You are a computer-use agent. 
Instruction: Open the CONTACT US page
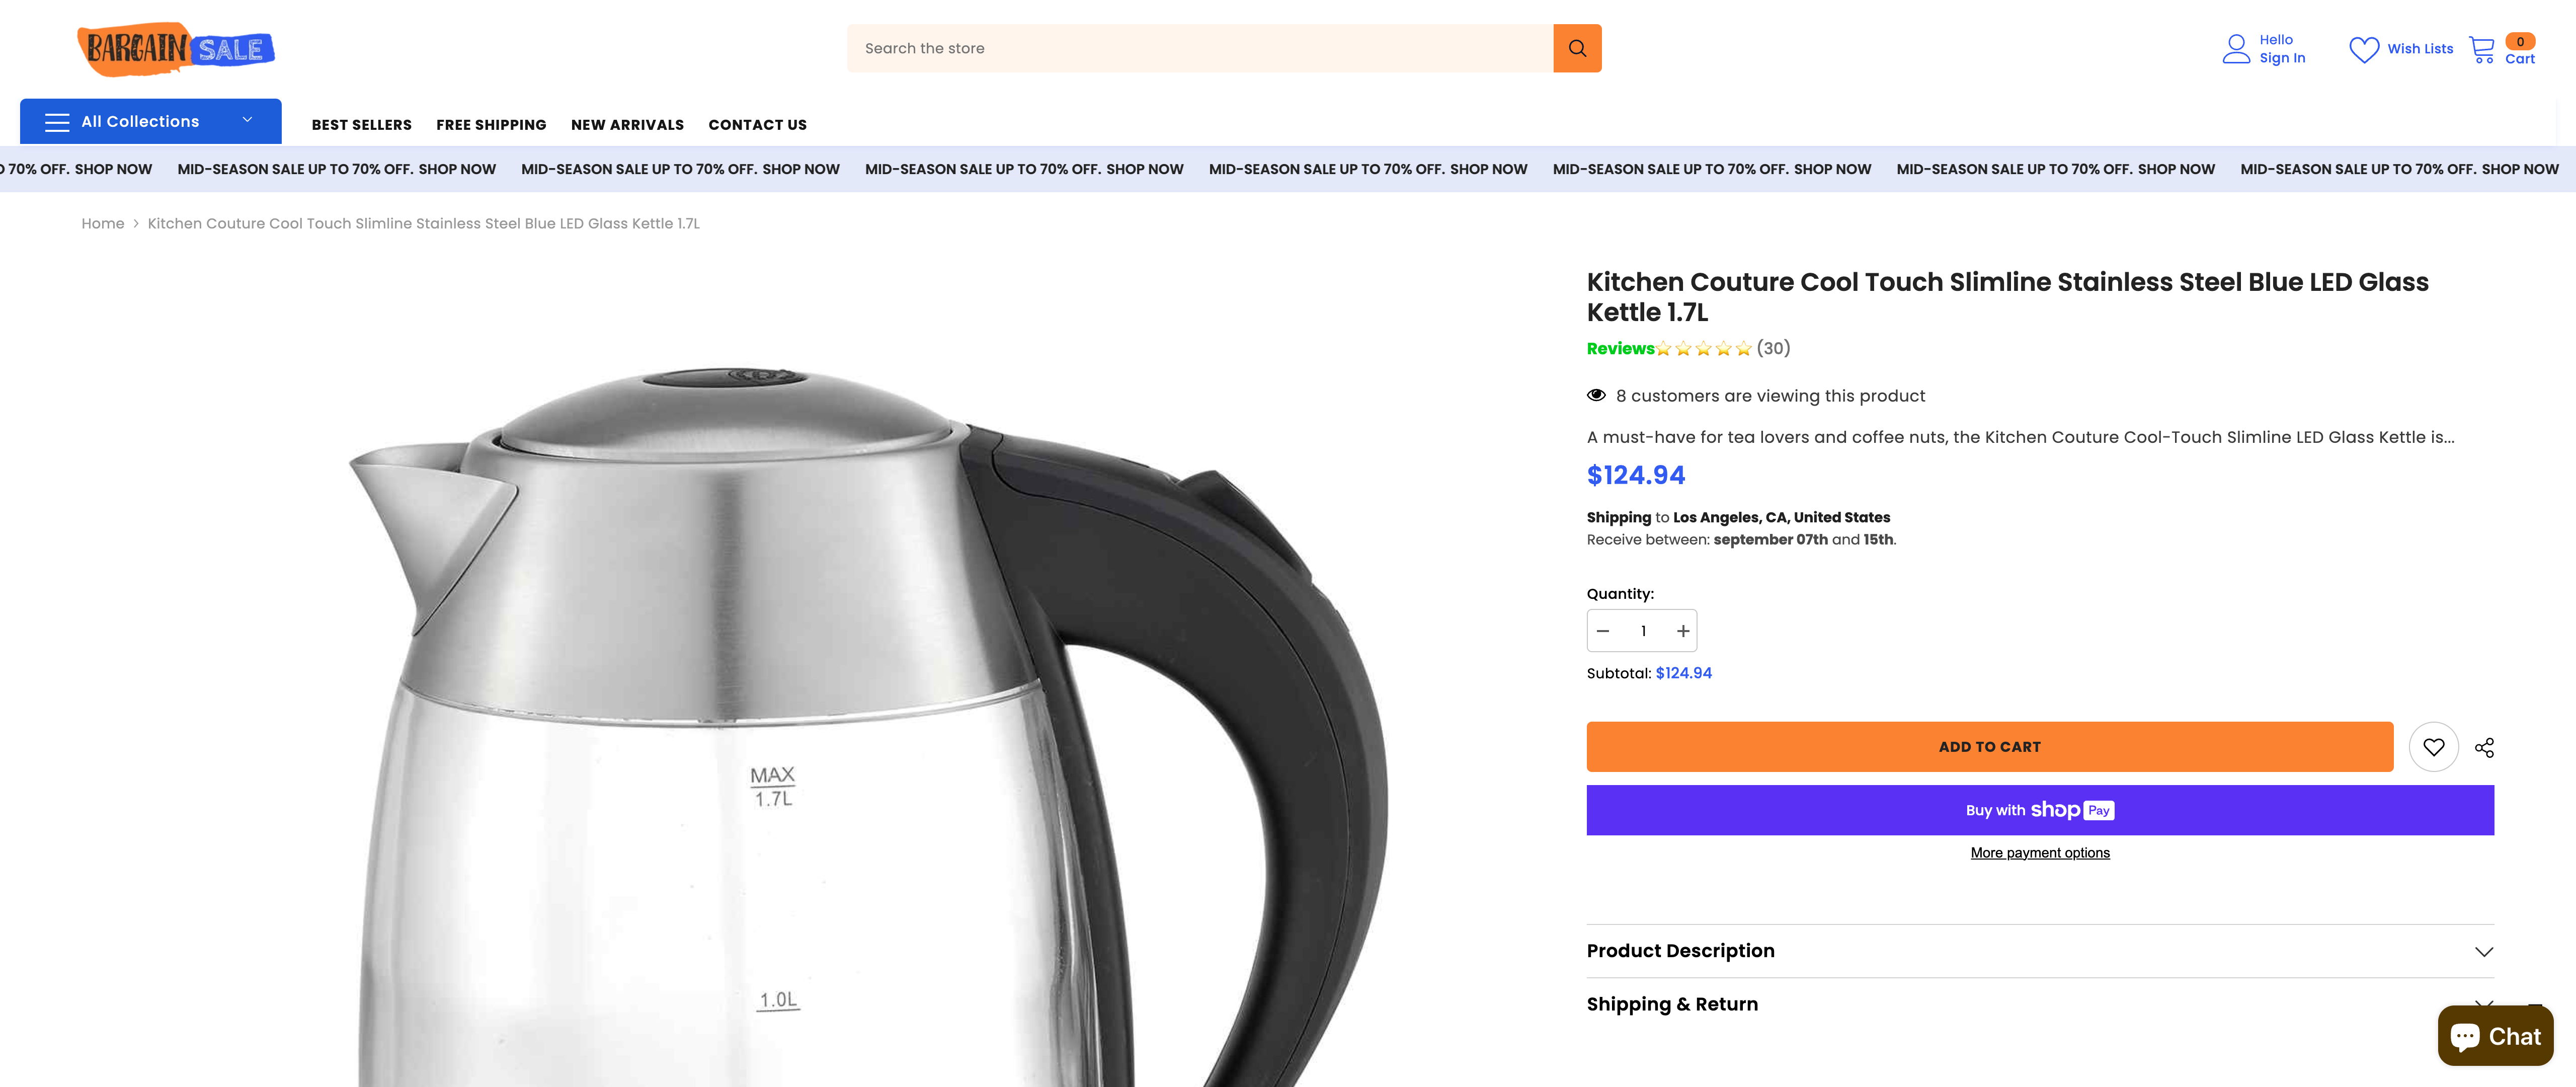(x=757, y=124)
